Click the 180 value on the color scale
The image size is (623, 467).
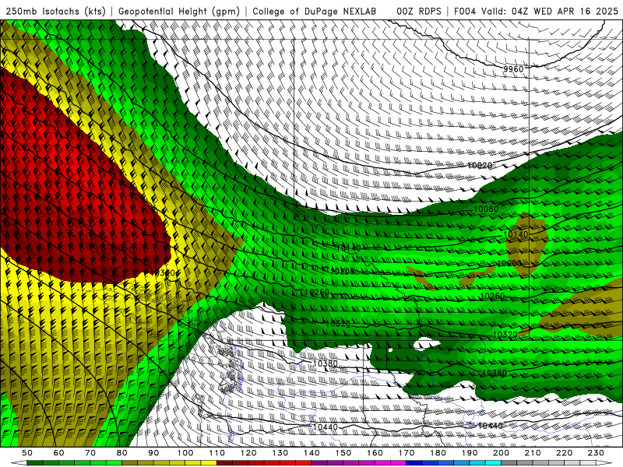click(438, 453)
